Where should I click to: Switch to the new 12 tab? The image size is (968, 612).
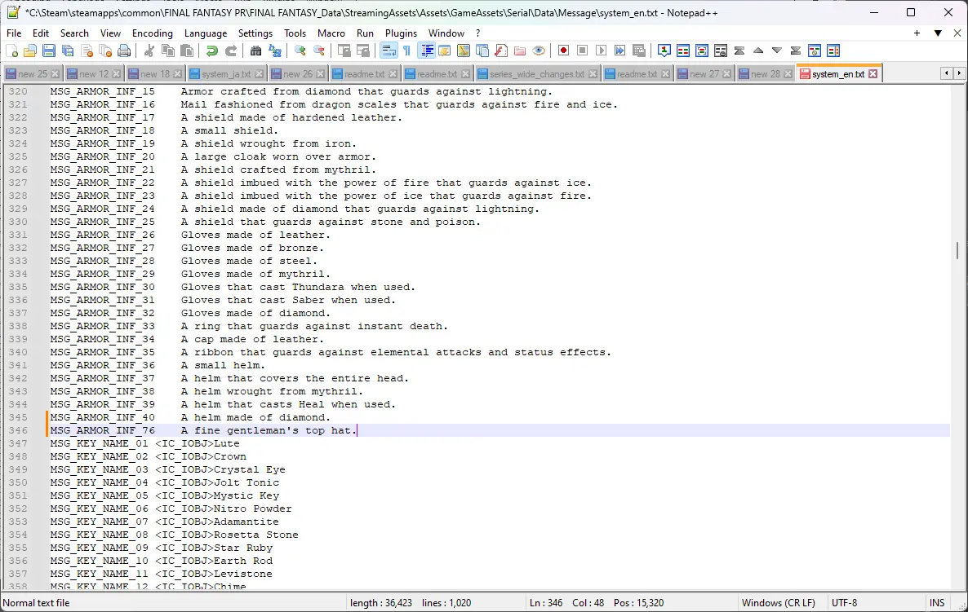point(94,74)
